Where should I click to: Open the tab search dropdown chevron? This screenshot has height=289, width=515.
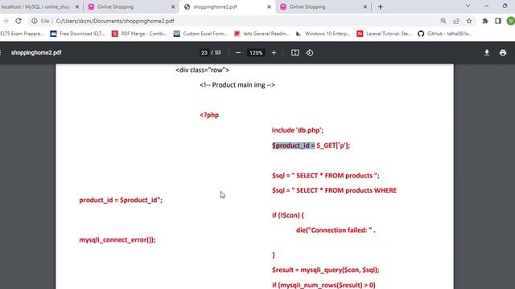pos(468,6)
